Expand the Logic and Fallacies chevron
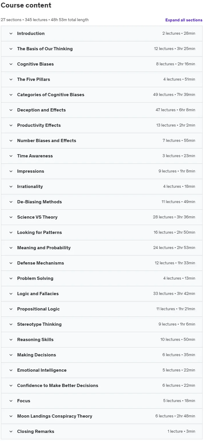The width and height of the screenshot is (204, 441). (x=11, y=294)
